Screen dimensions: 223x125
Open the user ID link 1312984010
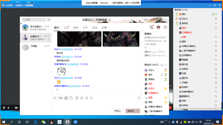[72, 64]
